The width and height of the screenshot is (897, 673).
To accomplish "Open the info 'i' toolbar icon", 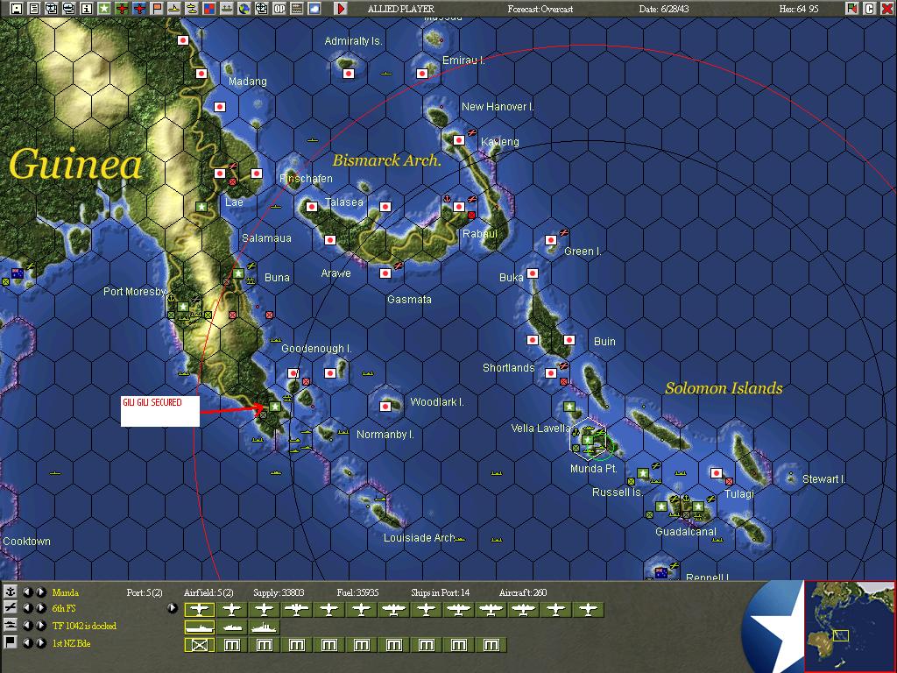I will coord(87,9).
